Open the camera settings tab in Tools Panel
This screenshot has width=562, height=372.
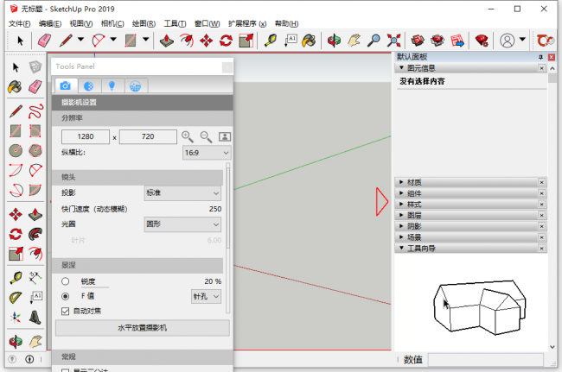click(x=65, y=85)
